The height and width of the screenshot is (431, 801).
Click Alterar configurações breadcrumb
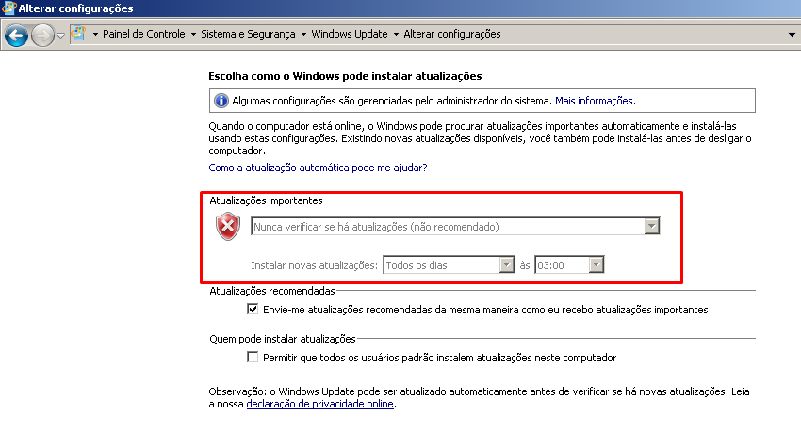tap(452, 34)
